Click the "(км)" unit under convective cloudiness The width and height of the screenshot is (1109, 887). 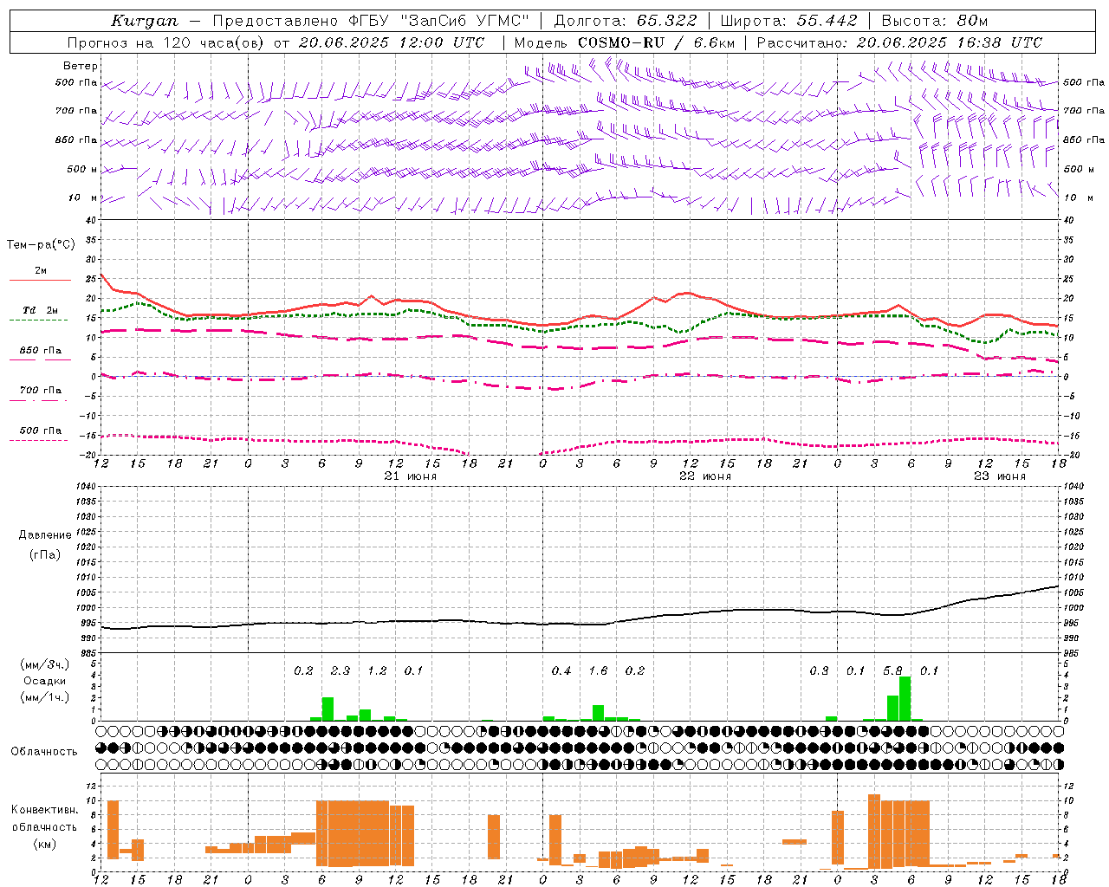[x=44, y=844]
